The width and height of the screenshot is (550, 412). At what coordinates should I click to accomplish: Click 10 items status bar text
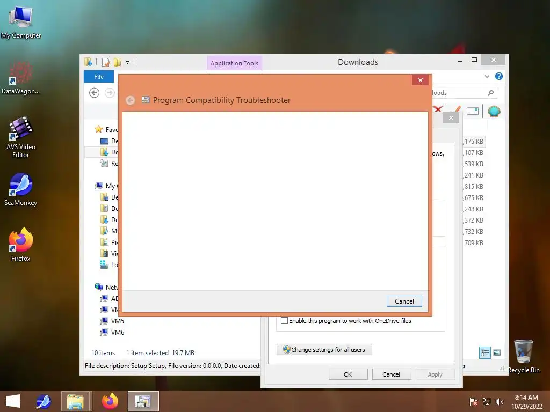[103, 353]
